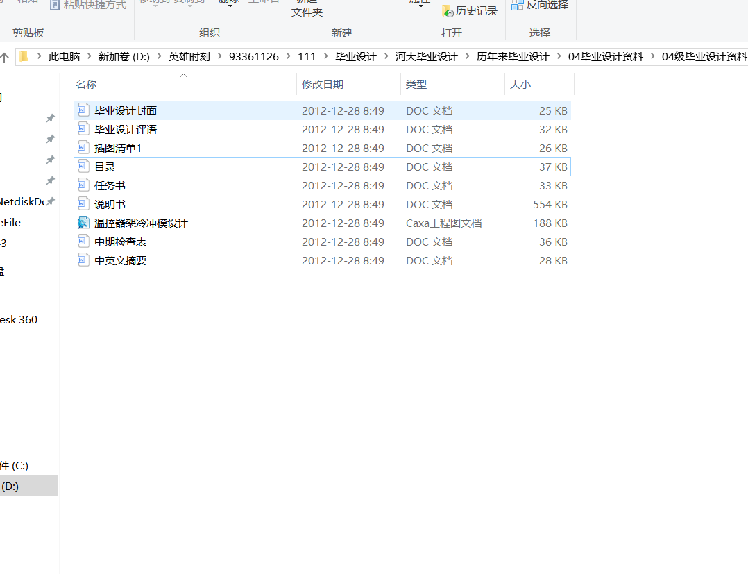Viewport: 748px width, 574px height.
Task: Click the Word icon of 目录
Action: pos(83,167)
